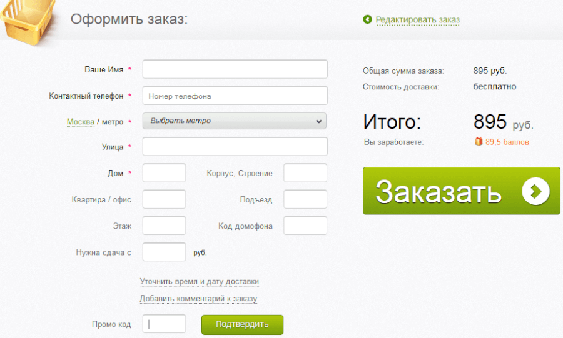
Task: Open the Выбрать метро dropdown
Action: 235,121
